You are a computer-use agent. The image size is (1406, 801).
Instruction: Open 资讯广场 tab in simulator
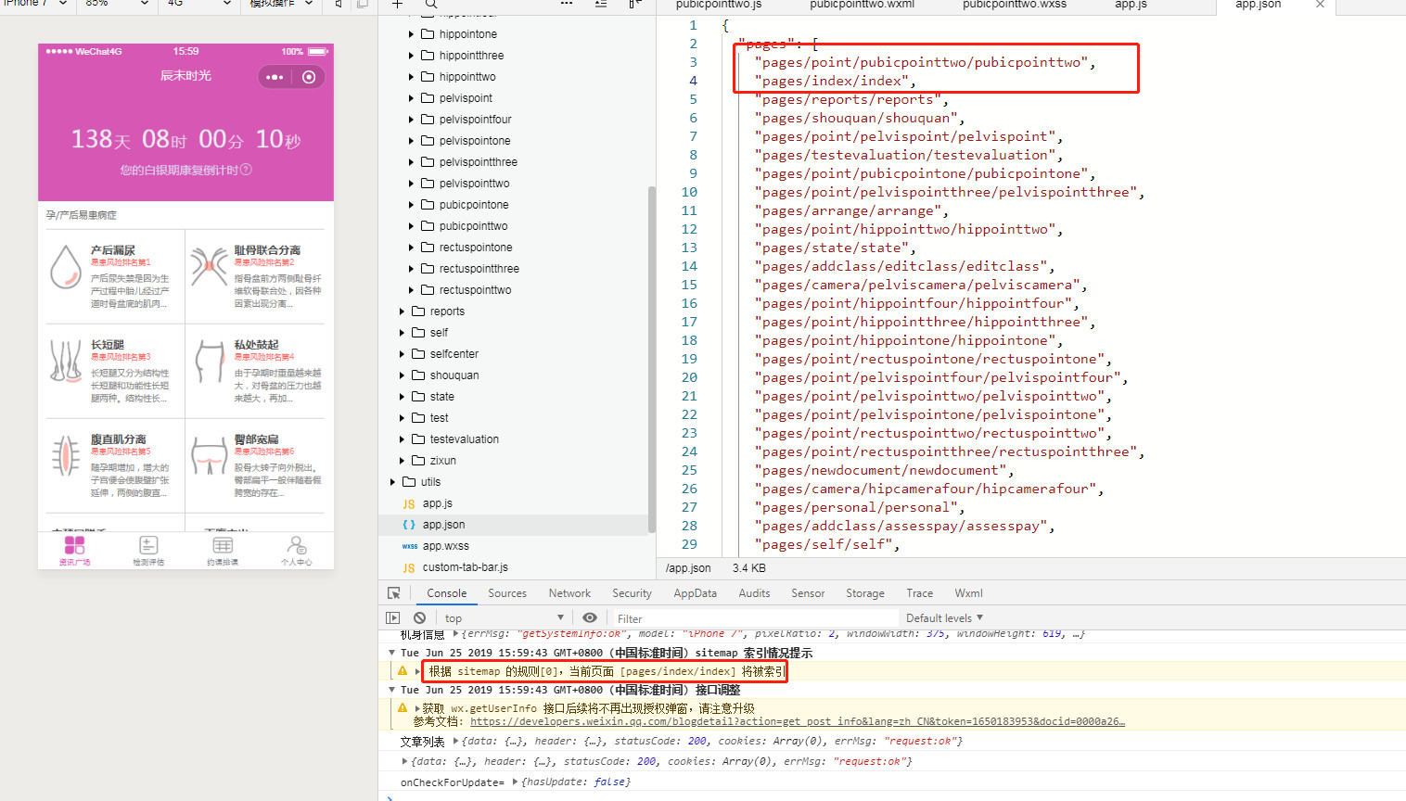[x=74, y=550]
